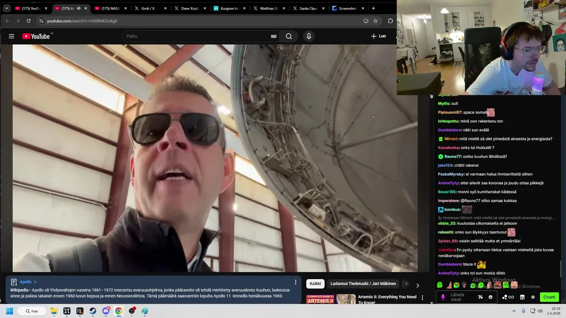Open the Artemis II video thumbnail
Screen dimensions: 566x318
331,299
